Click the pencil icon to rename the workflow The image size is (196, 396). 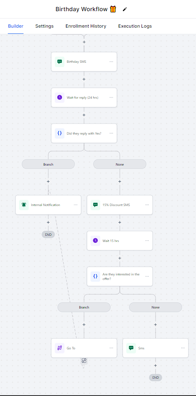click(x=125, y=9)
